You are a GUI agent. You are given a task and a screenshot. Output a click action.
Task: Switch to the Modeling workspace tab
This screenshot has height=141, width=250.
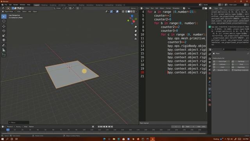44,5
